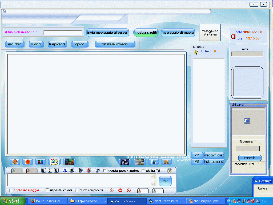Screen dimensions: 273x205
Task: Toggle bold text formatting
Action: [x=43, y=171]
